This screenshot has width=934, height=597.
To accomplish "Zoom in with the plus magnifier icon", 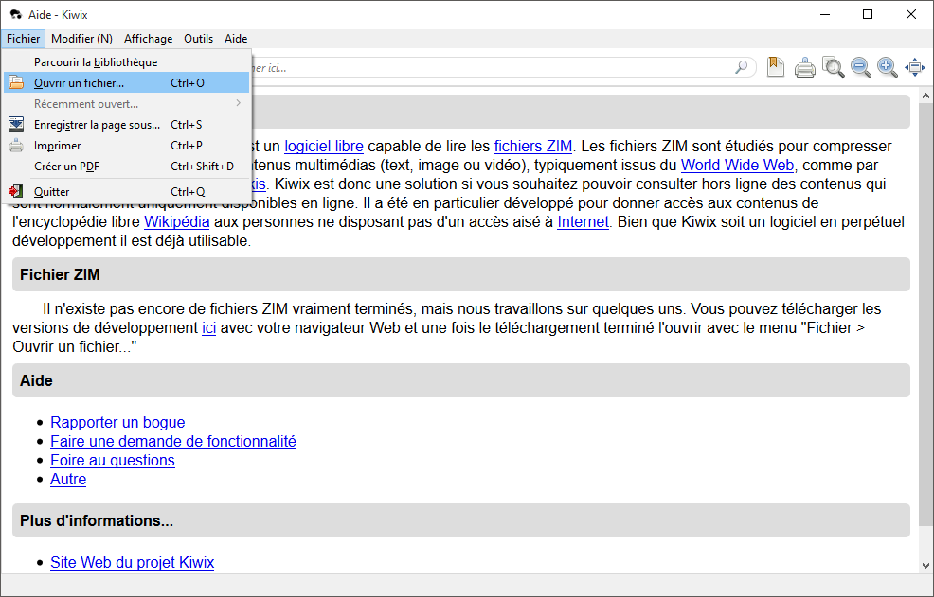I will point(888,67).
